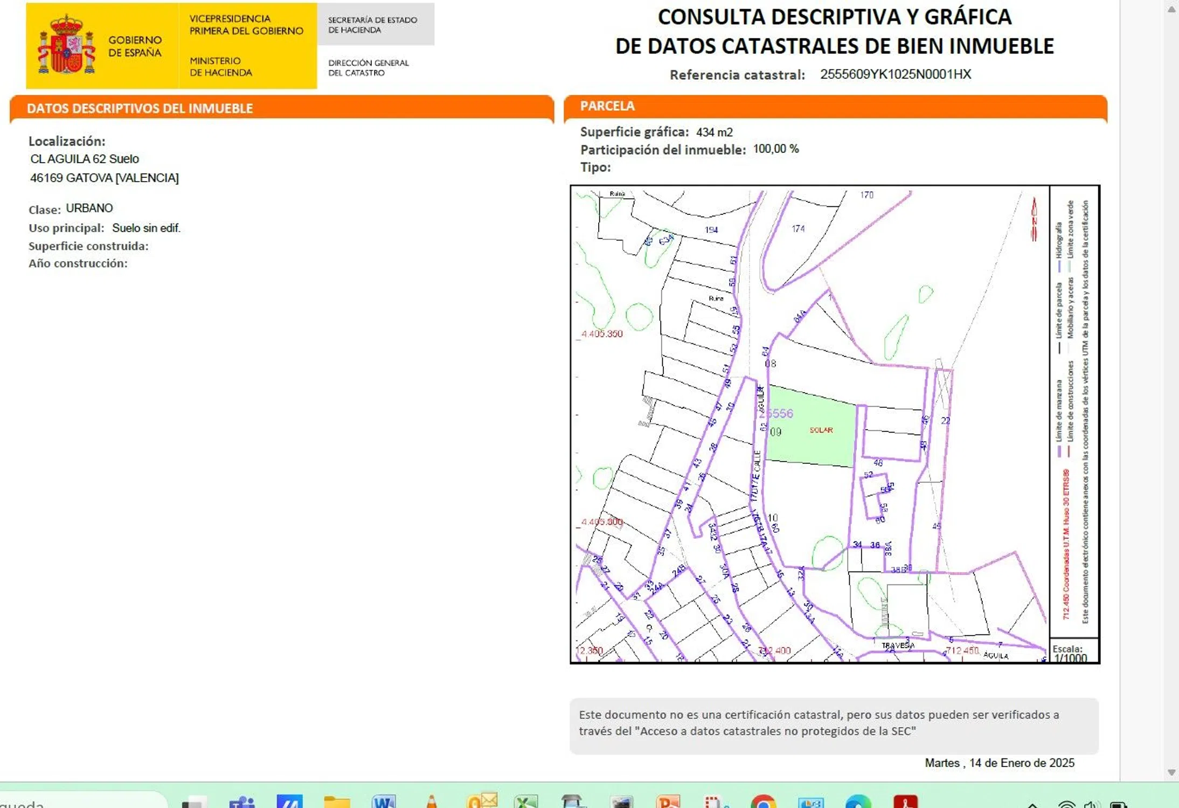The image size is (1179, 808).
Task: Open VLC media player cone icon
Action: coord(431,802)
